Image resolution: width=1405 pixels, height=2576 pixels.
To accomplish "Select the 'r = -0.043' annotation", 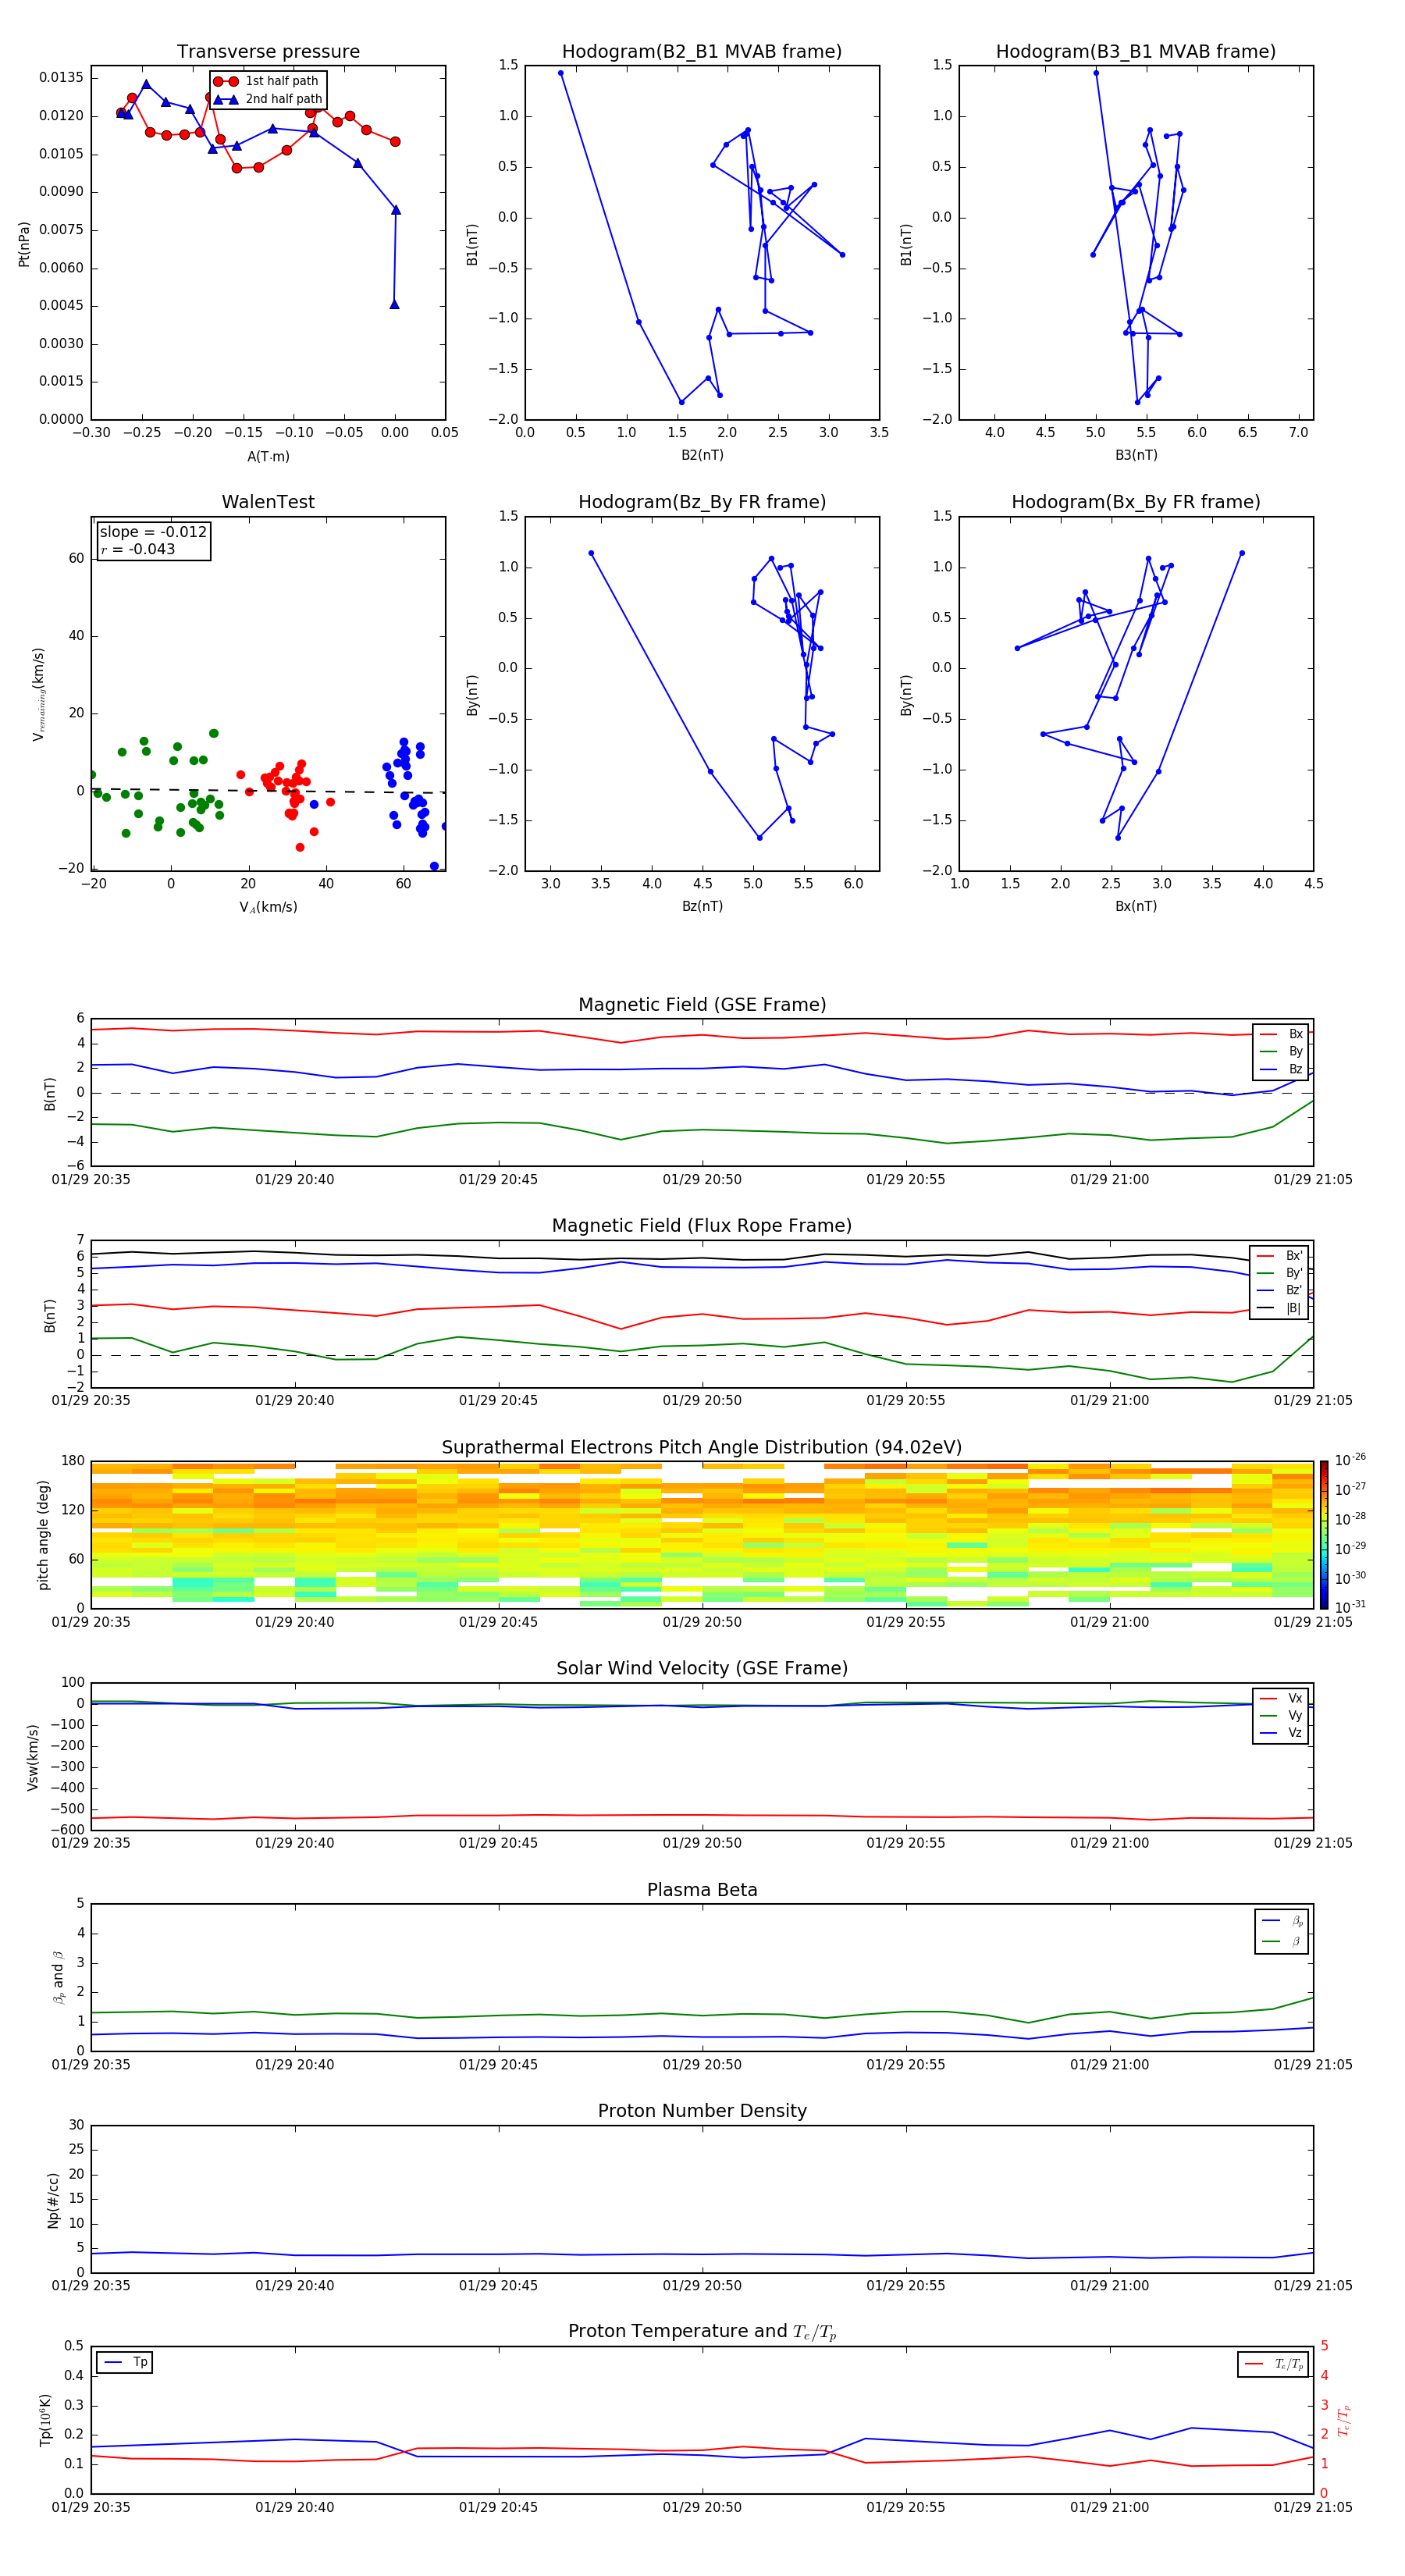I will tap(138, 549).
